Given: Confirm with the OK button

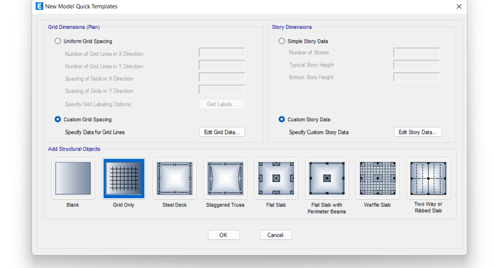Looking at the screenshot, I should 224,235.
